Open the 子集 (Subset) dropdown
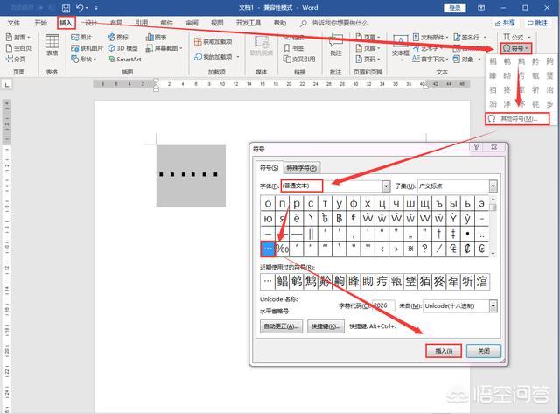Image resolution: width=560 pixels, height=414 pixels. tap(493, 186)
